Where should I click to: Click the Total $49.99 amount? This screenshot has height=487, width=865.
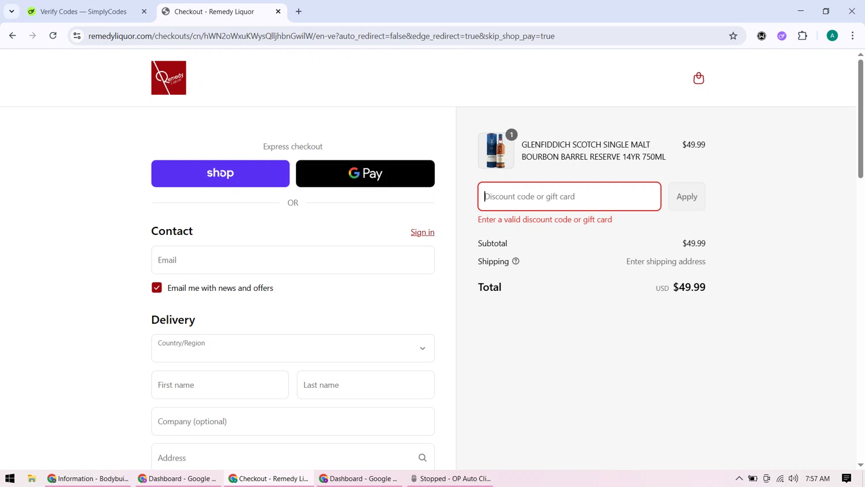(689, 287)
